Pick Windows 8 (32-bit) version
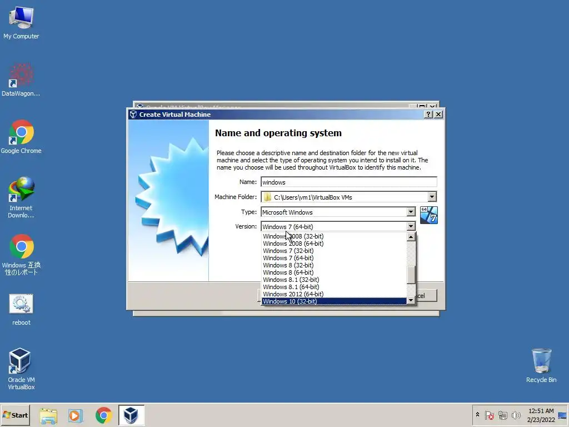Image resolution: width=569 pixels, height=427 pixels. point(334,265)
